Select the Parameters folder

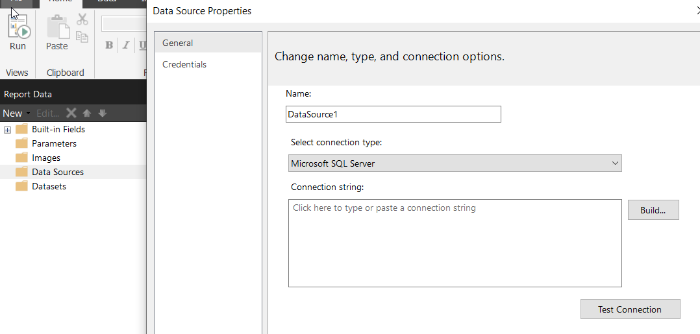[54, 143]
